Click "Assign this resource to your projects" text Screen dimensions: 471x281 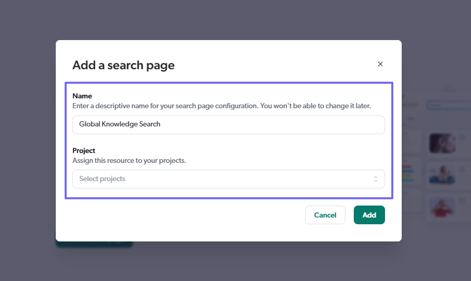point(129,161)
